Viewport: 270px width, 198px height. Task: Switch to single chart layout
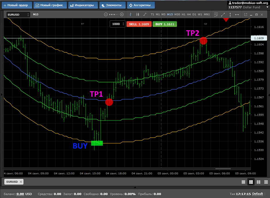point(244,182)
